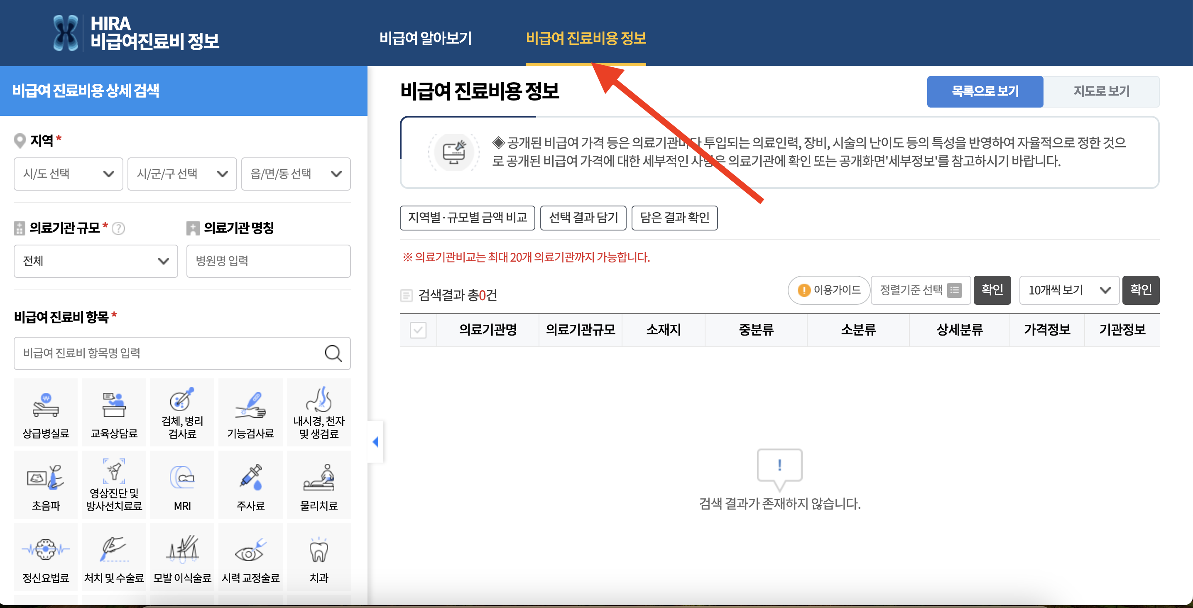
Task: Open the 시/도 선택 region dropdown
Action: point(68,174)
